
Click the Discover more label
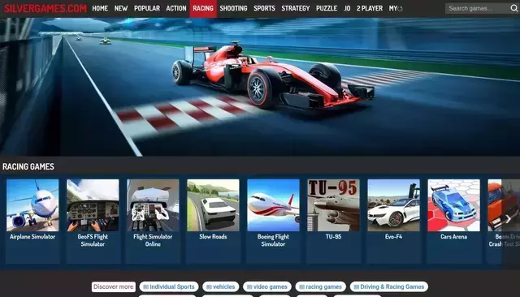pos(114,286)
